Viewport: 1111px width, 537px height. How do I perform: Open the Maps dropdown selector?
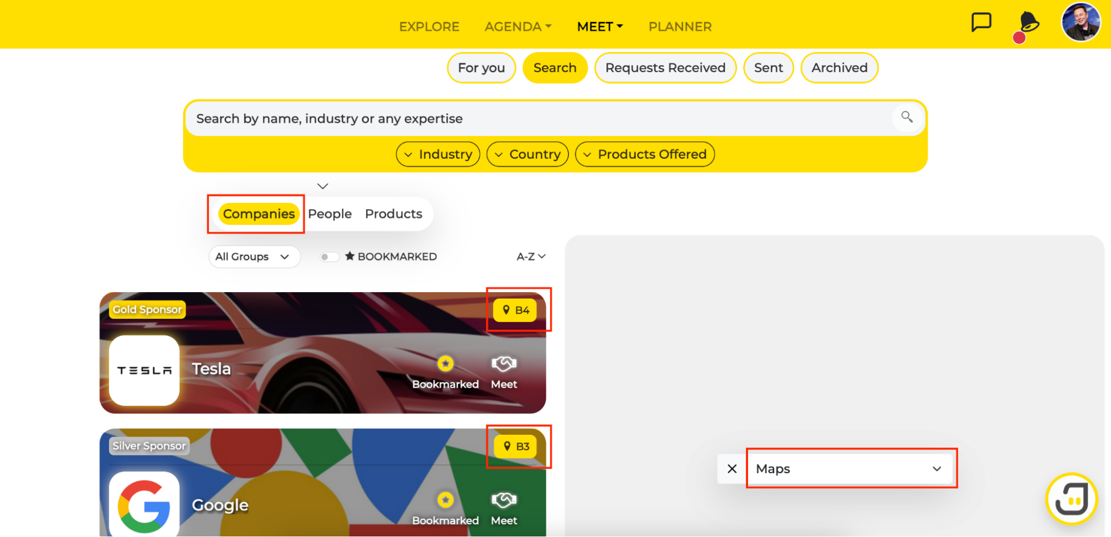pos(849,469)
